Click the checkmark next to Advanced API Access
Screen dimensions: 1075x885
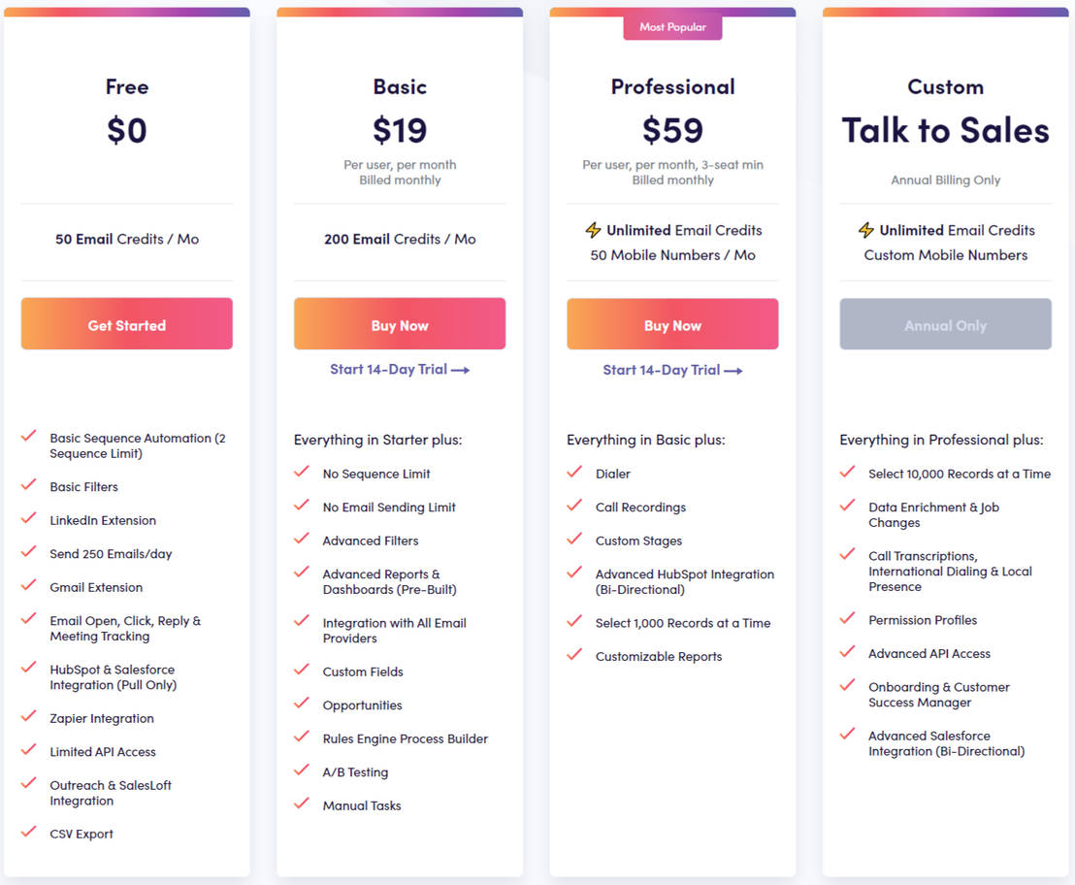847,653
